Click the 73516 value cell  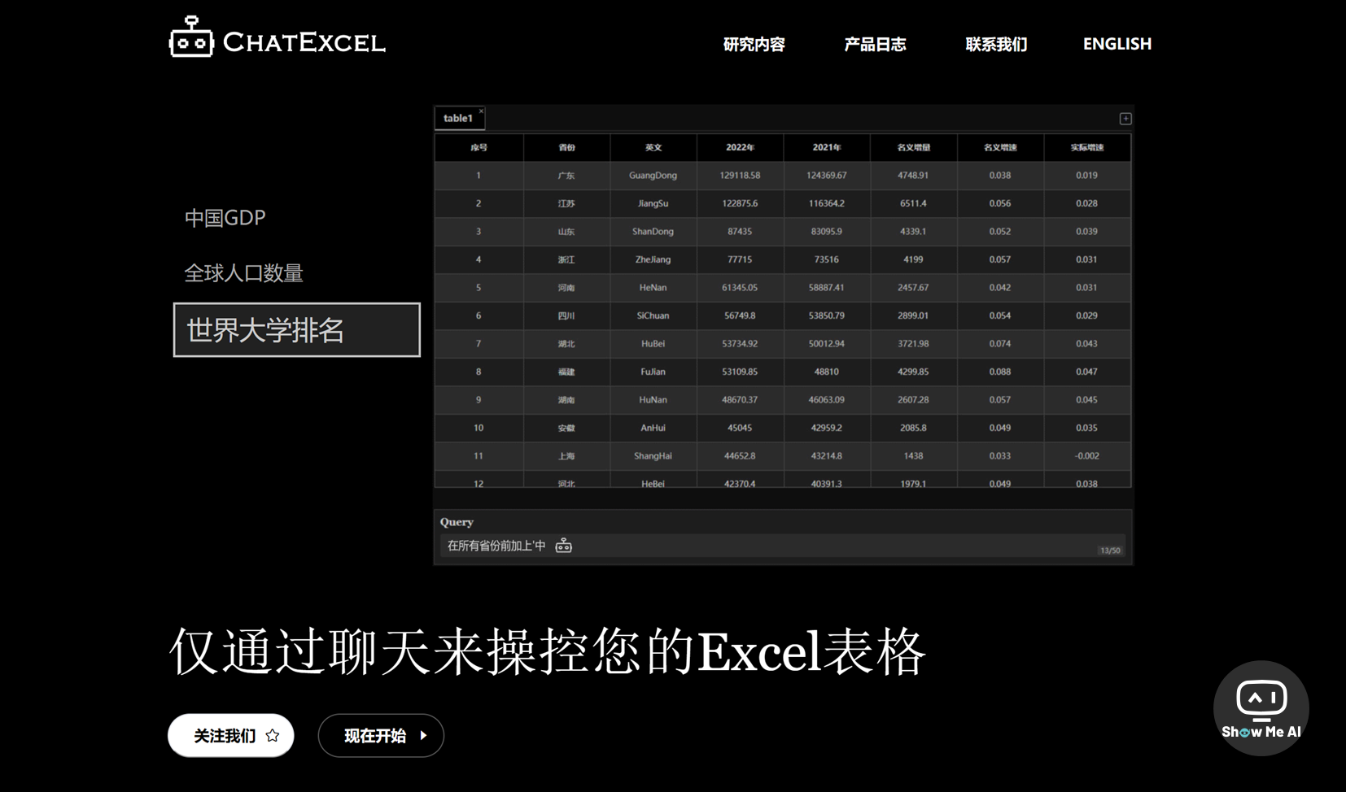(827, 259)
